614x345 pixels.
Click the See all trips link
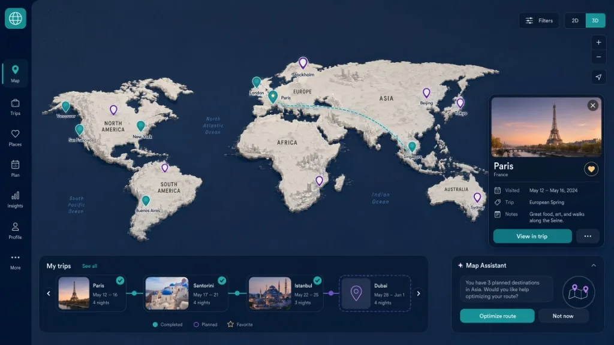pyautogui.click(x=90, y=266)
